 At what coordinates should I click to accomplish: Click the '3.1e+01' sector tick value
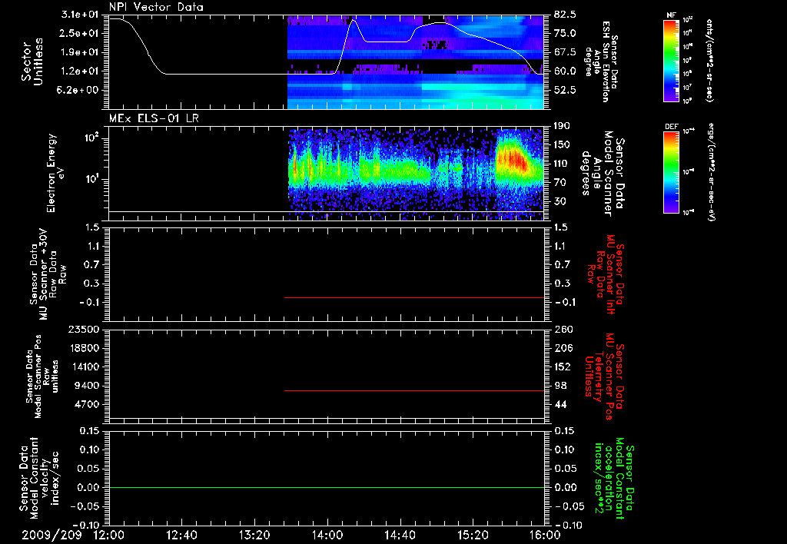click(79, 15)
